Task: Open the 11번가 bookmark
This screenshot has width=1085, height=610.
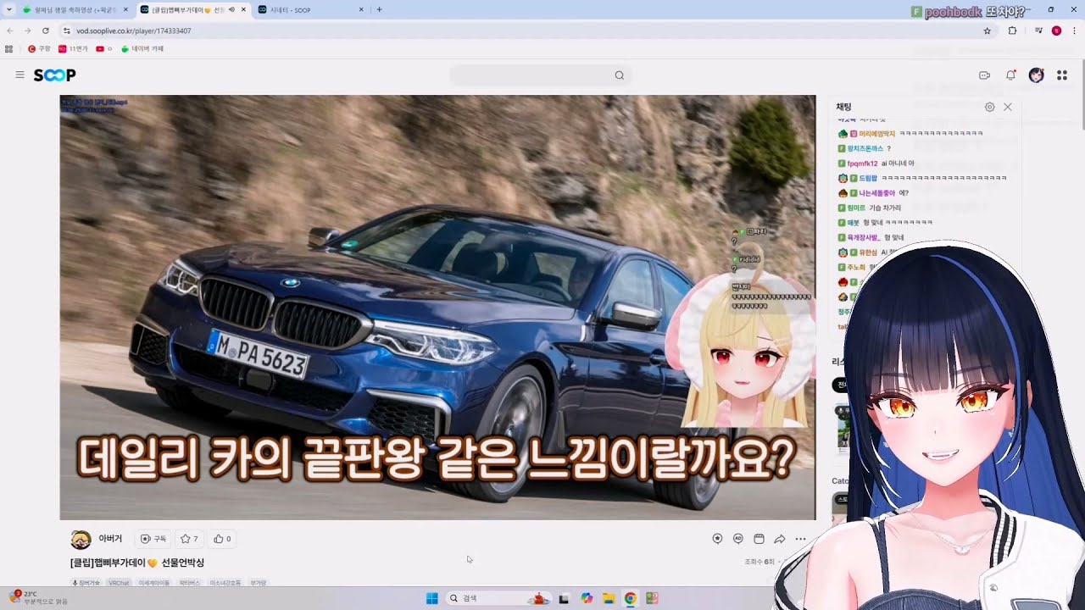Action: click(x=73, y=49)
